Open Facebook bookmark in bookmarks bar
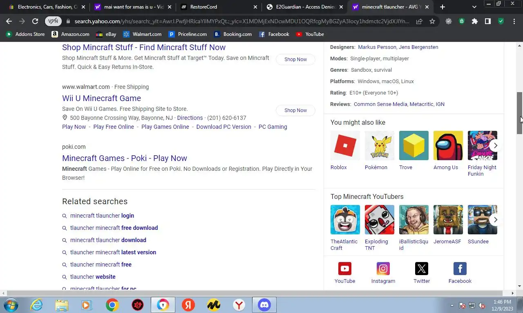This screenshot has width=523, height=313. click(x=274, y=34)
